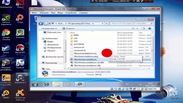This screenshot has width=183, height=103.
Task: Open Internet Explorer in guest taskbar
Action: (x=46, y=84)
